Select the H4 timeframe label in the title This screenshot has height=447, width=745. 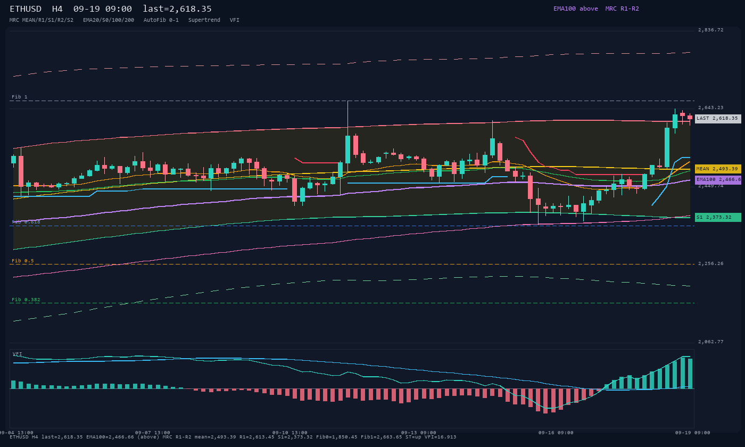[57, 9]
